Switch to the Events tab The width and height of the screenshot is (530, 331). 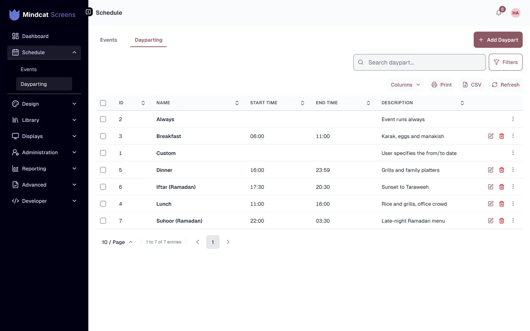coord(109,40)
